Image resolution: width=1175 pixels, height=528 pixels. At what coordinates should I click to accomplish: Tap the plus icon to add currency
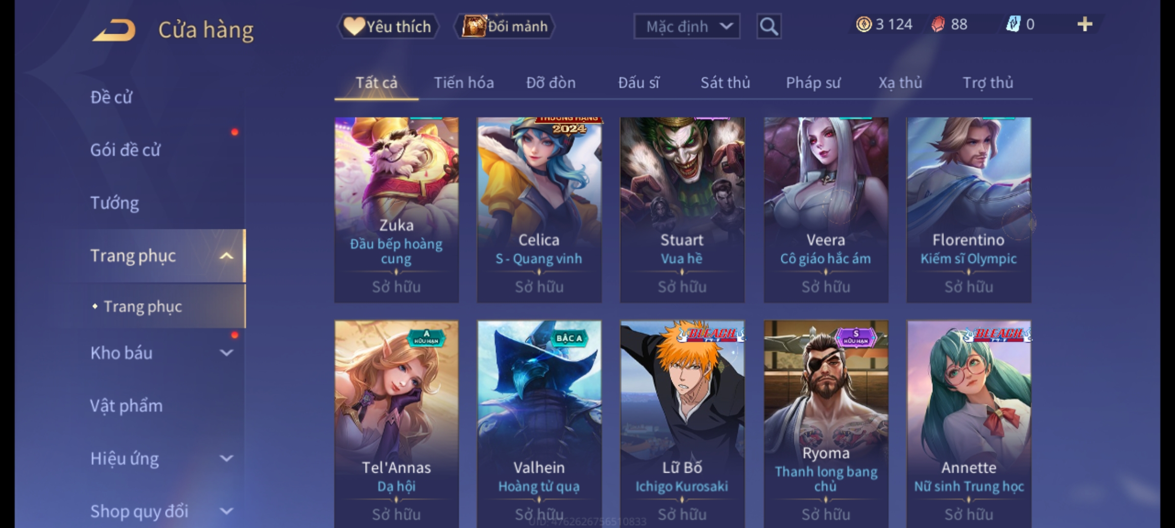pos(1085,24)
